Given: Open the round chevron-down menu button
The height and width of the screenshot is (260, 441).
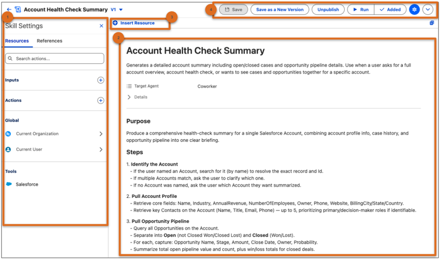Looking at the screenshot, I should (428, 10).
